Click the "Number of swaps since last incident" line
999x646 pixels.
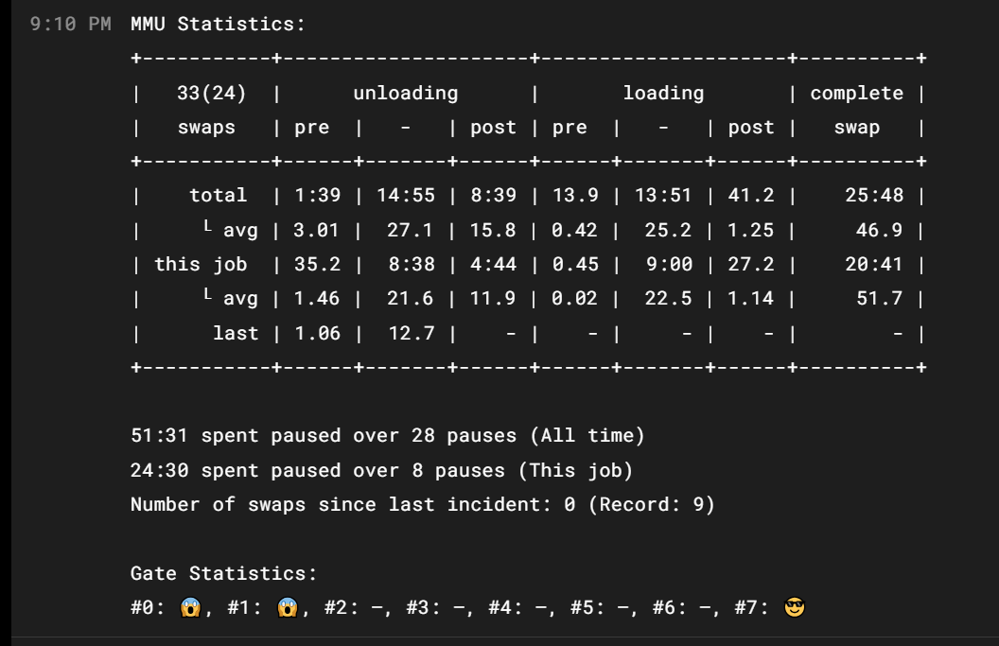tap(423, 504)
